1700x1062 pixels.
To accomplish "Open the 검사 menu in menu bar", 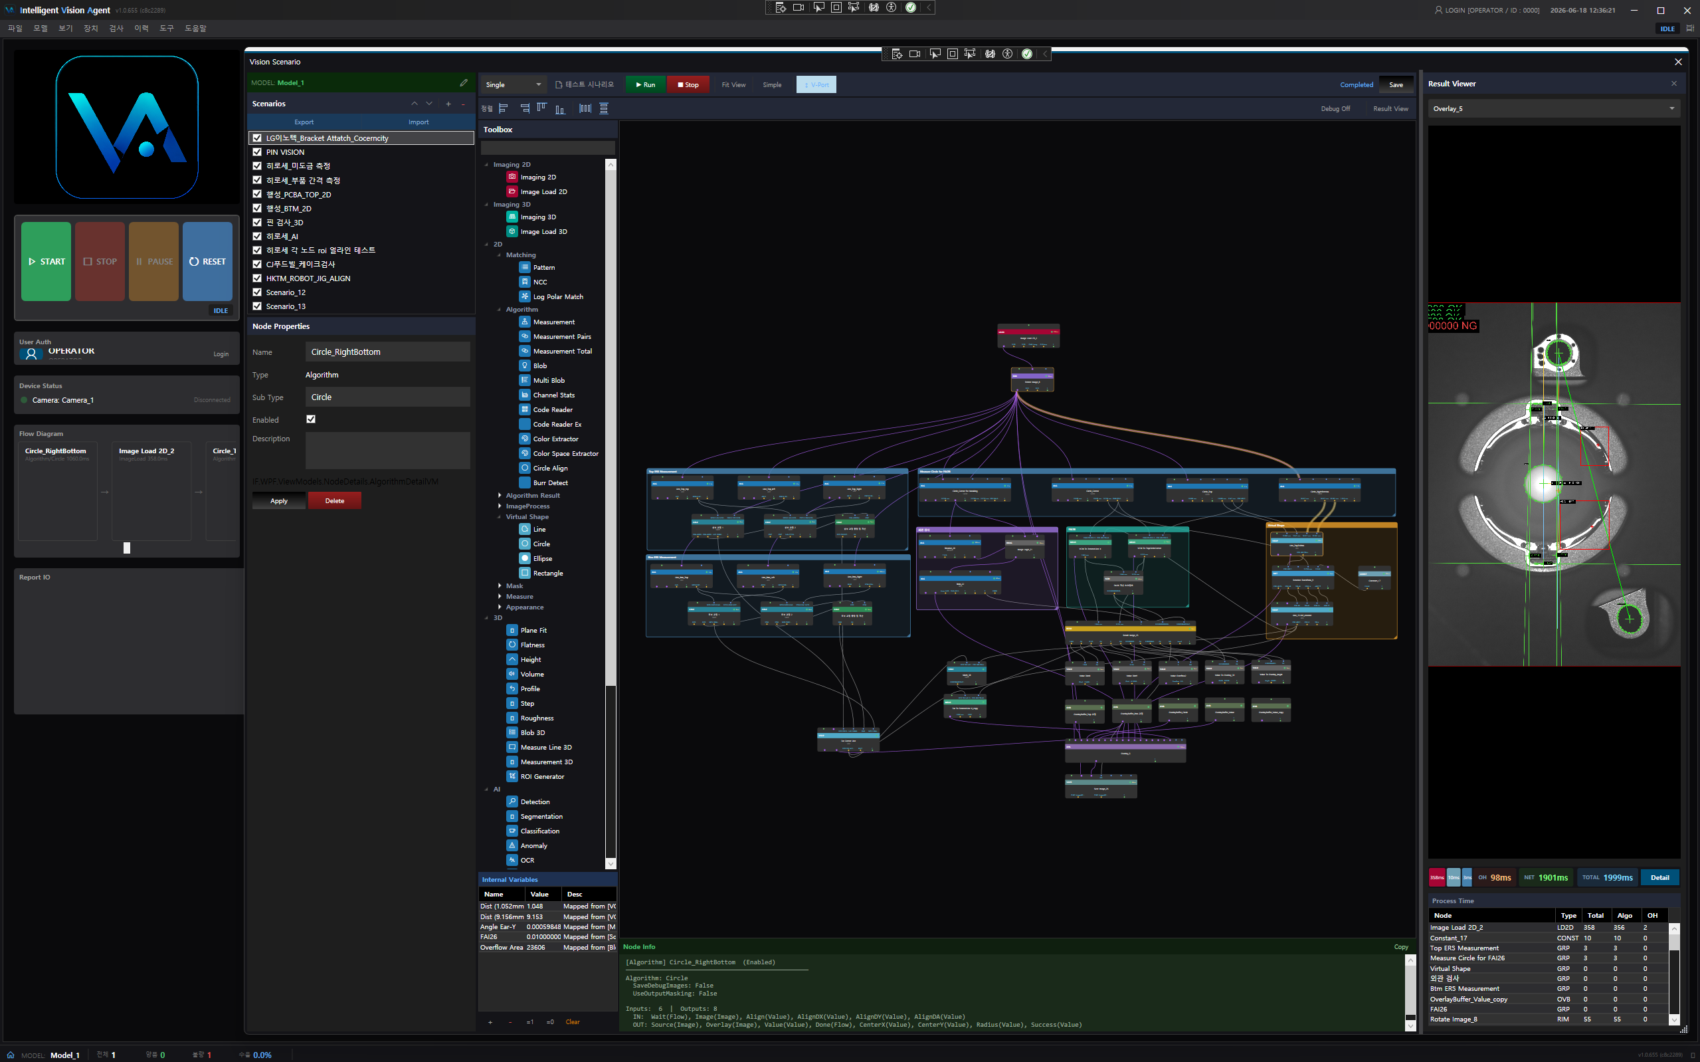I will click(116, 28).
